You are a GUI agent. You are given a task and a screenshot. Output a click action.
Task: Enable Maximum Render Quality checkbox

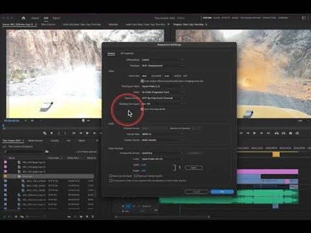(x=136, y=176)
